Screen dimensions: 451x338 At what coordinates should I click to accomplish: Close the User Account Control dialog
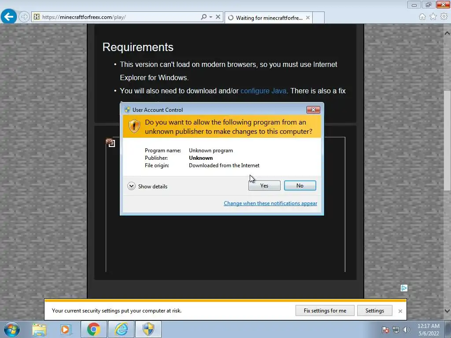313,110
